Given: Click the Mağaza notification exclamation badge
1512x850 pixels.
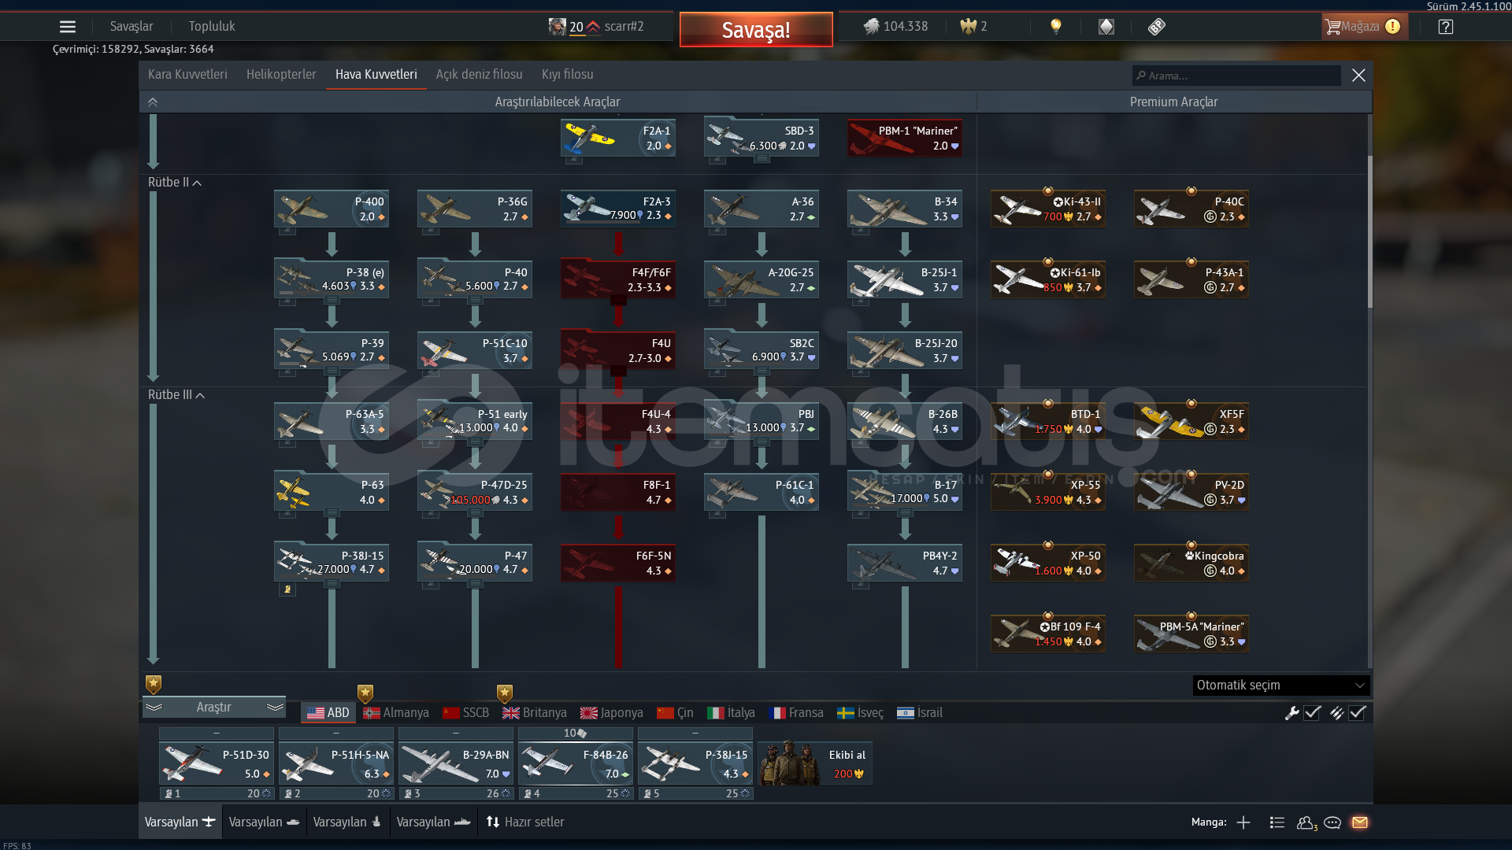Looking at the screenshot, I should point(1392,27).
